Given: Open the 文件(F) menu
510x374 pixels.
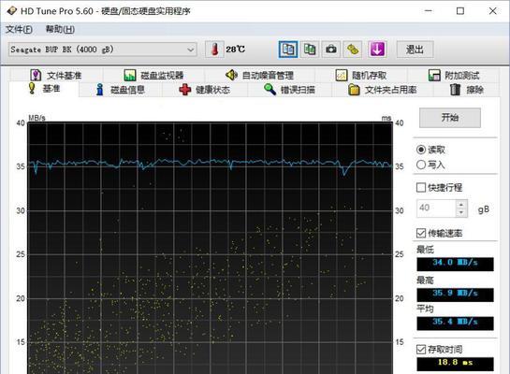Looking at the screenshot, I should pyautogui.click(x=19, y=29).
